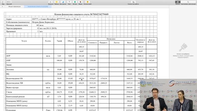Click the Тариф column header
Screen dimensions: 197x111
click(x=59, y=41)
